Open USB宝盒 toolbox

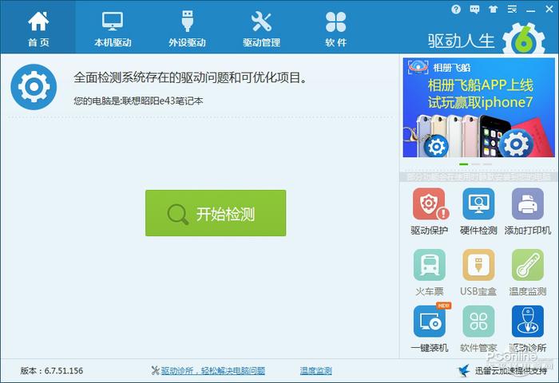pos(478,266)
